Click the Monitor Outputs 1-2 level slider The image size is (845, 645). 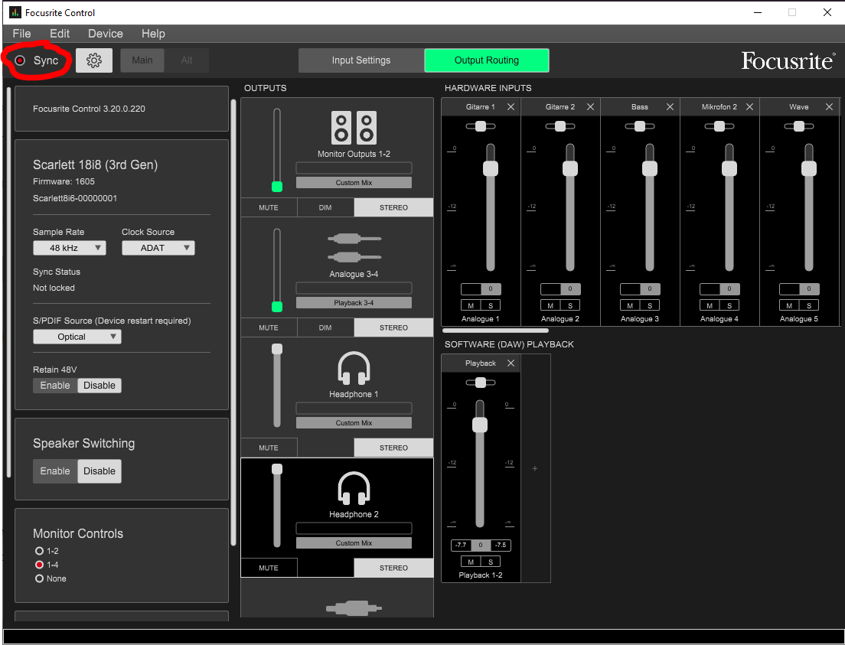click(277, 150)
